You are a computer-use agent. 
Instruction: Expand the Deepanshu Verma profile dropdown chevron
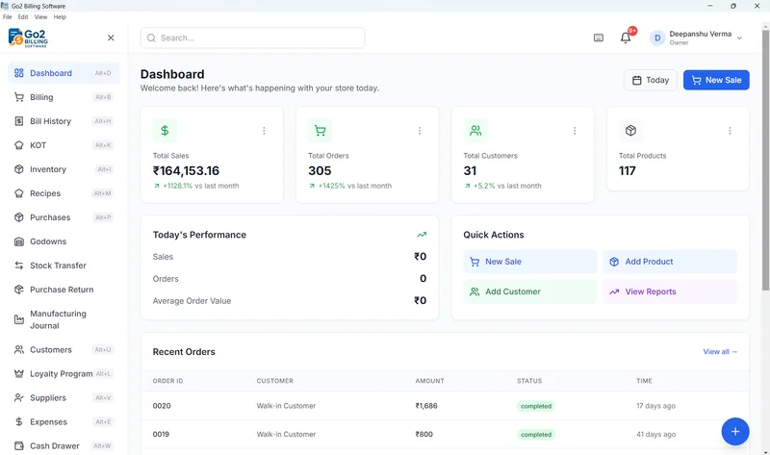(739, 38)
